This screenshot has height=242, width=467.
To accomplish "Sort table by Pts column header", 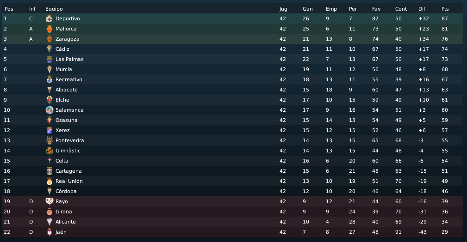I will click(445, 9).
